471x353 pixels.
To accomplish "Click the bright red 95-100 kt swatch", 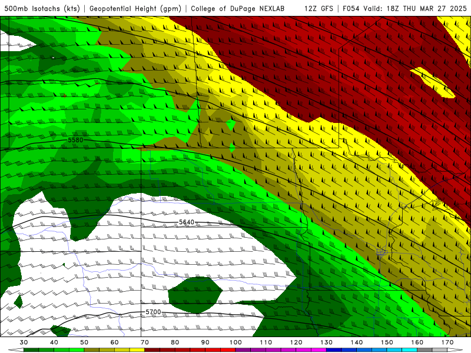I will tap(228, 350).
